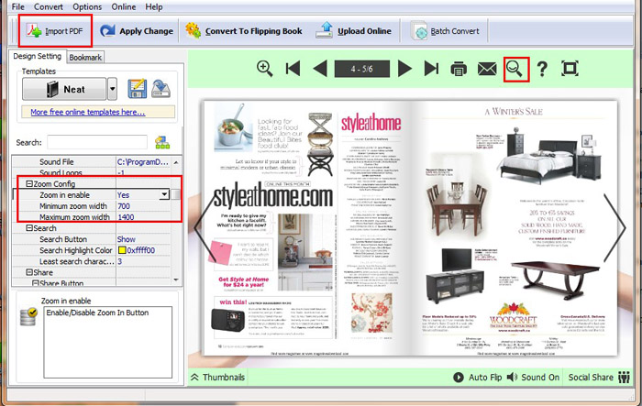642x406 pixels.
Task: Click Search Highlight Color yellow swatch
Action: click(x=122, y=250)
